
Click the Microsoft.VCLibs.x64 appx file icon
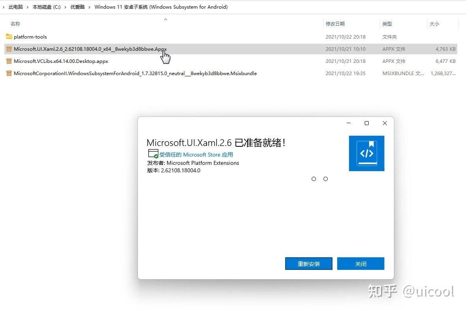click(x=9, y=61)
